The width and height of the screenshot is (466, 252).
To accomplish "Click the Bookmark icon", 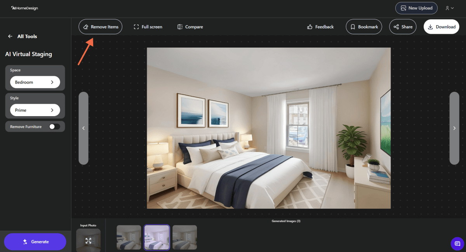I will point(353,27).
